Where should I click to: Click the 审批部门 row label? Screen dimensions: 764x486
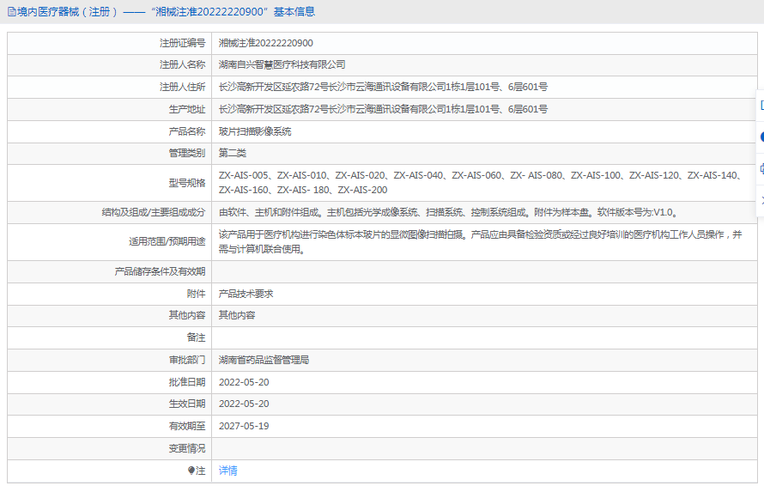187,360
